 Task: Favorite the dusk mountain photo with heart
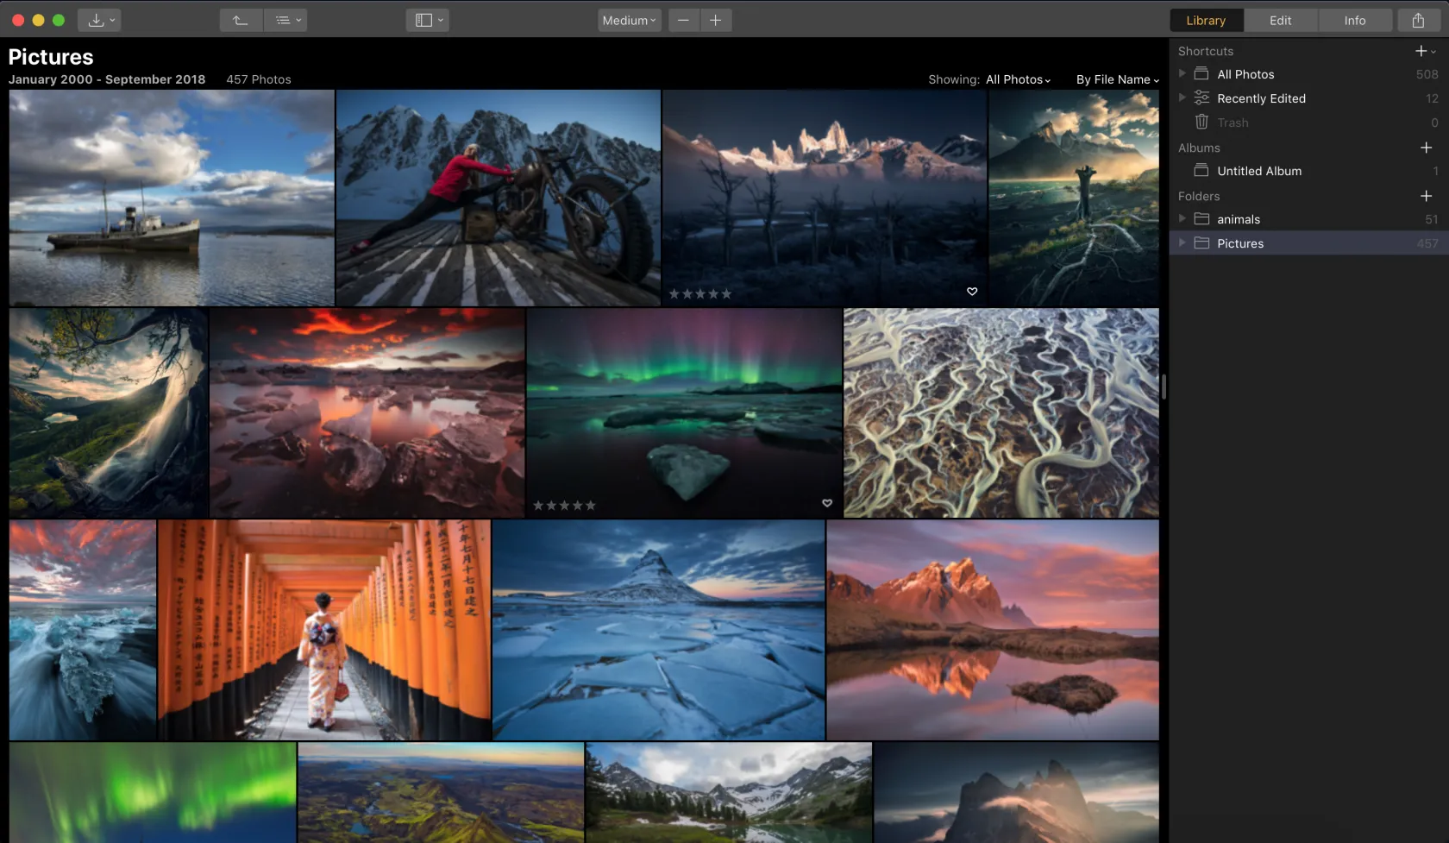click(x=972, y=292)
